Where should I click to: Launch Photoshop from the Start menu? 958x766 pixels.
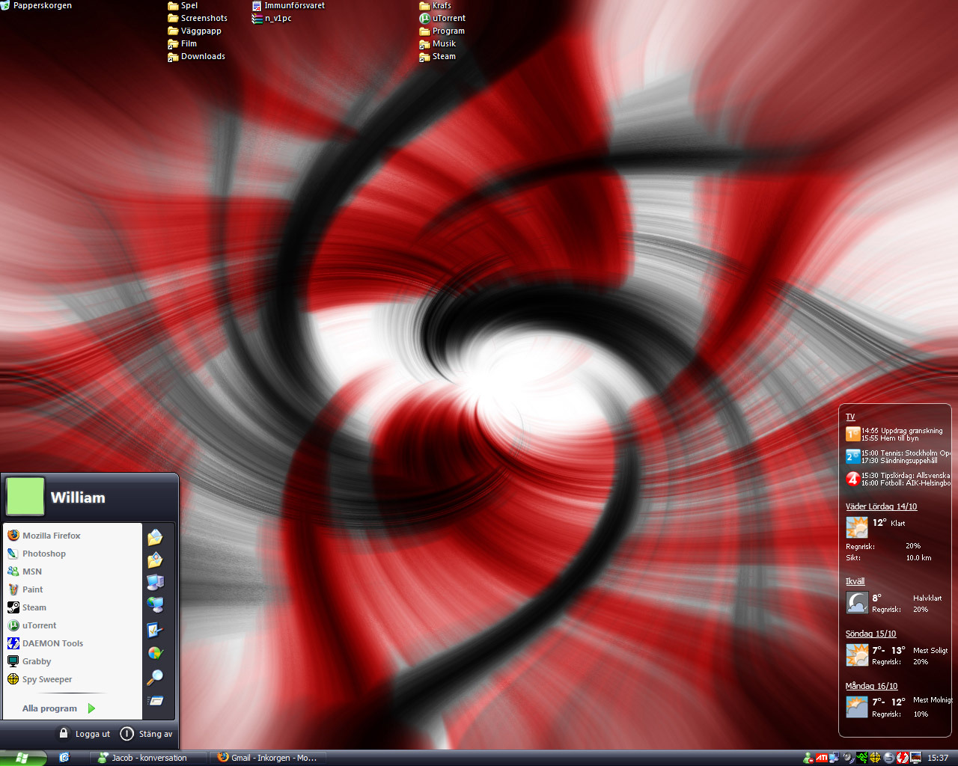point(73,554)
